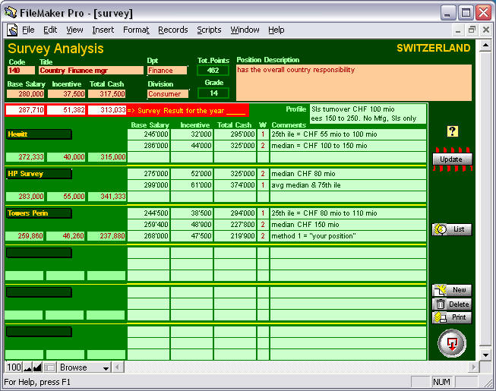Create a new record with New button
Viewport: 496px width, 391px height.
click(x=452, y=290)
